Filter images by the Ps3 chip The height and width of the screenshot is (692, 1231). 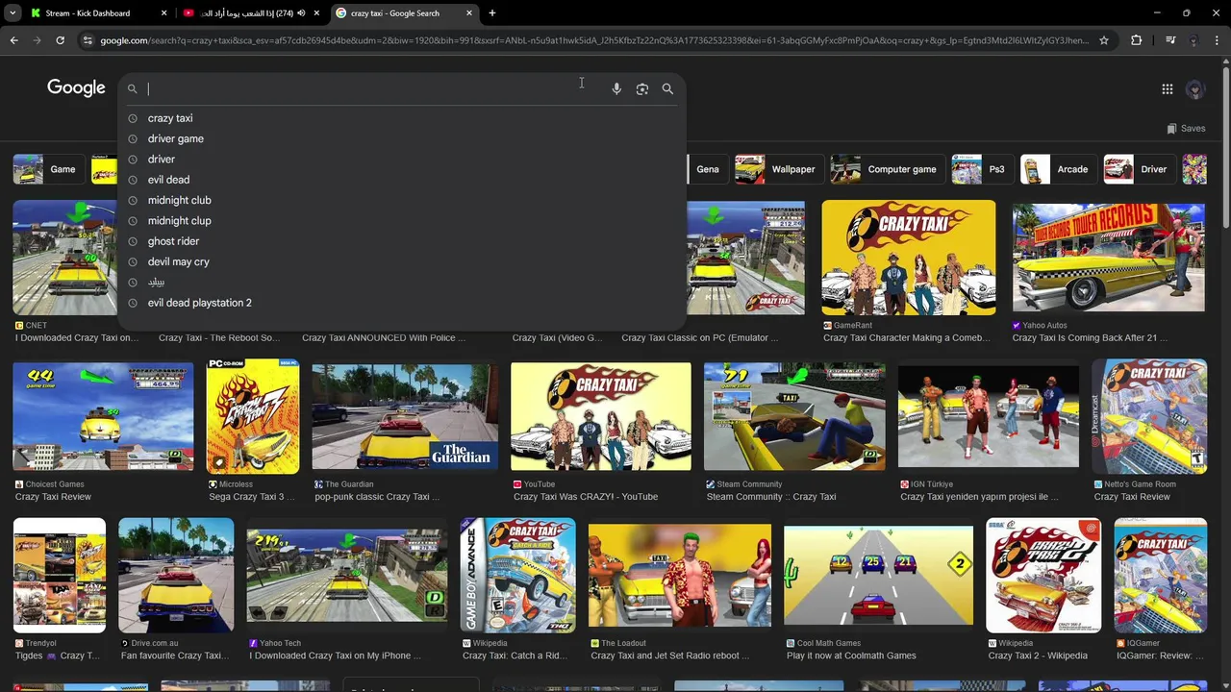click(x=981, y=169)
